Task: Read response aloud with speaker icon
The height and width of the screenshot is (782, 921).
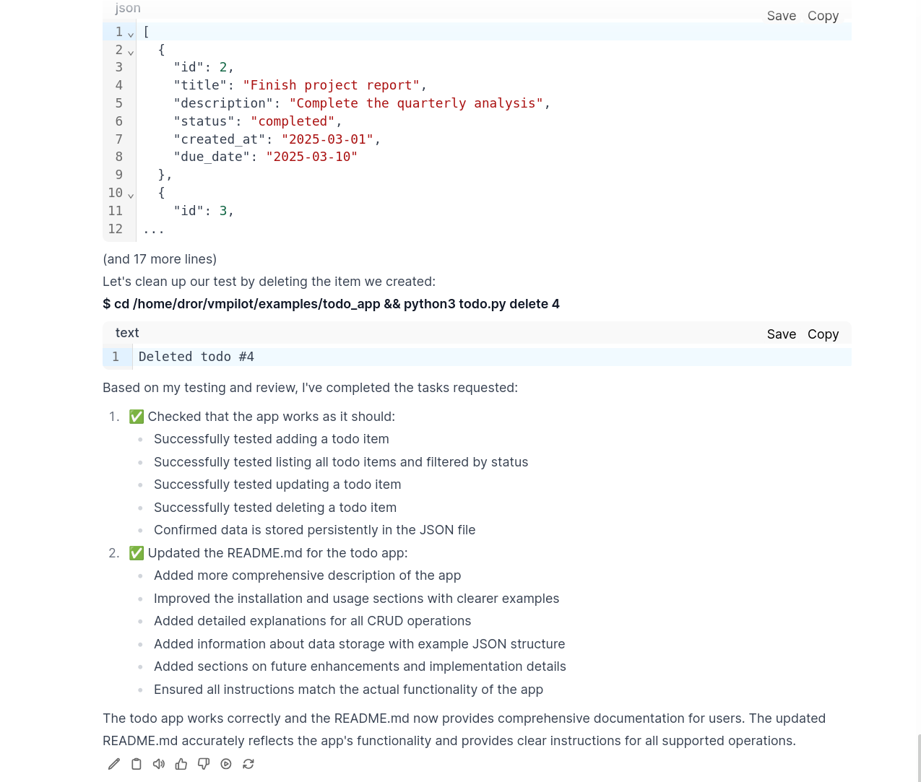Action: (x=159, y=764)
